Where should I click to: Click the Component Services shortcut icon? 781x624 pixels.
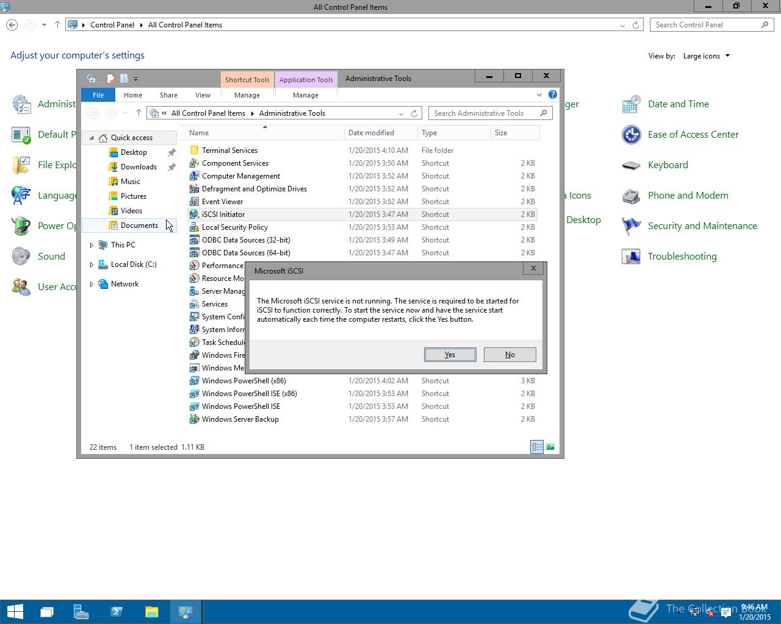point(194,163)
